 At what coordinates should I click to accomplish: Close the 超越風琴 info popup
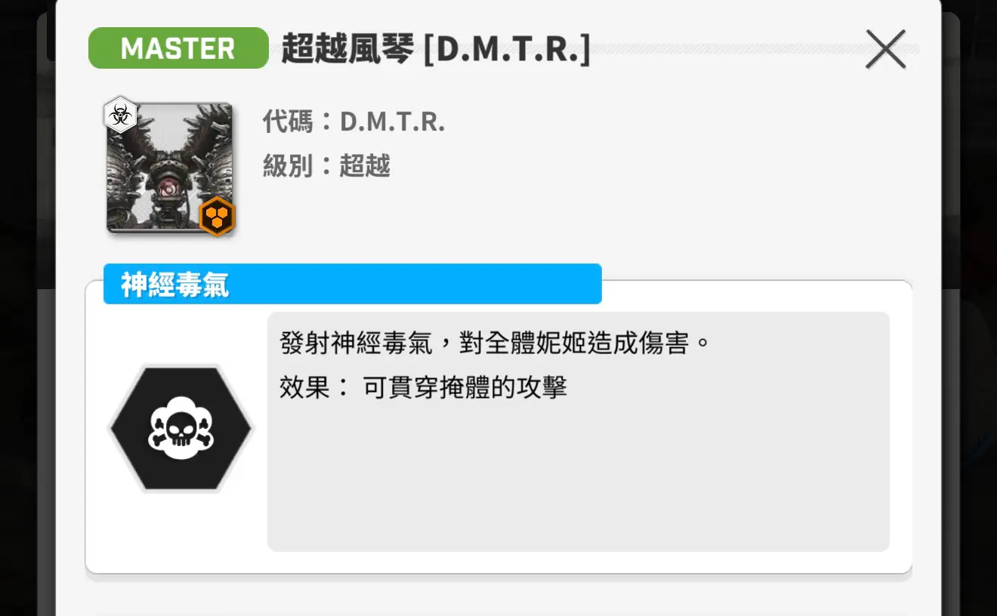coord(885,49)
